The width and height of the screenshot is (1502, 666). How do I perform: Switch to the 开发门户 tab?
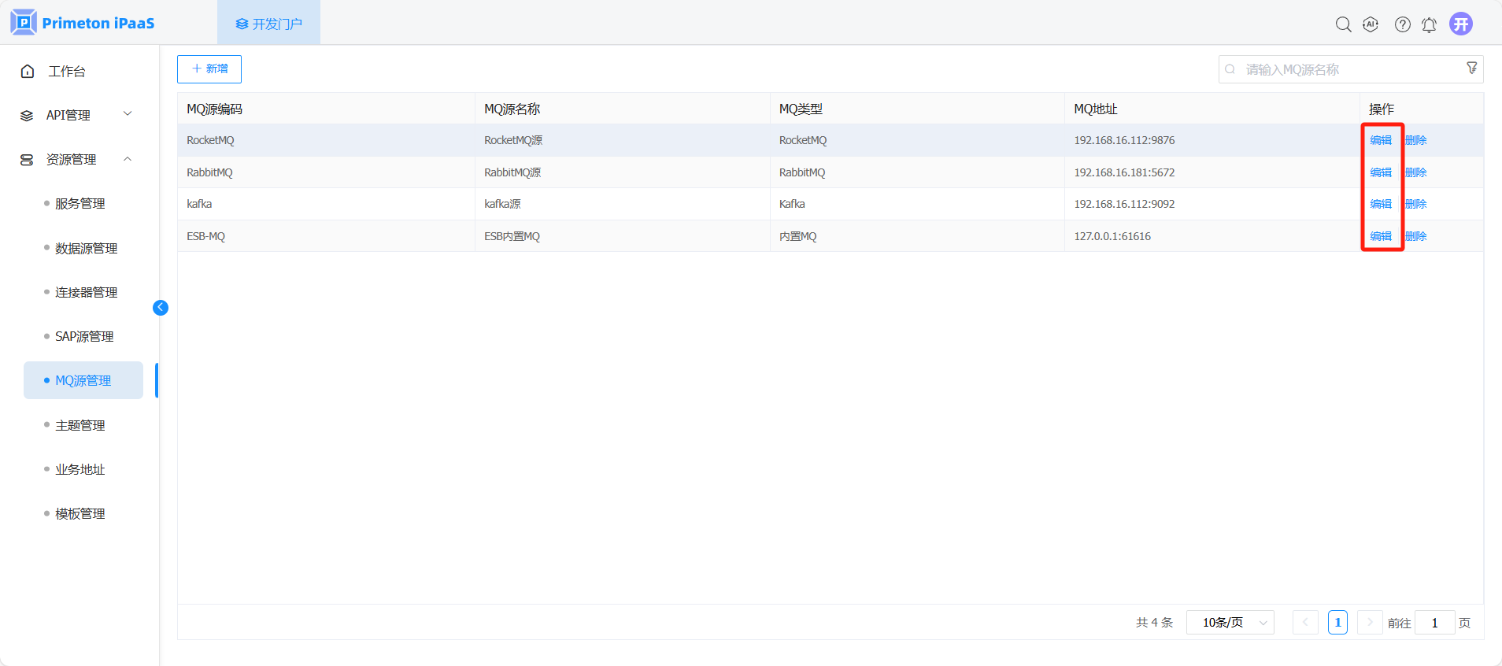pyautogui.click(x=268, y=24)
